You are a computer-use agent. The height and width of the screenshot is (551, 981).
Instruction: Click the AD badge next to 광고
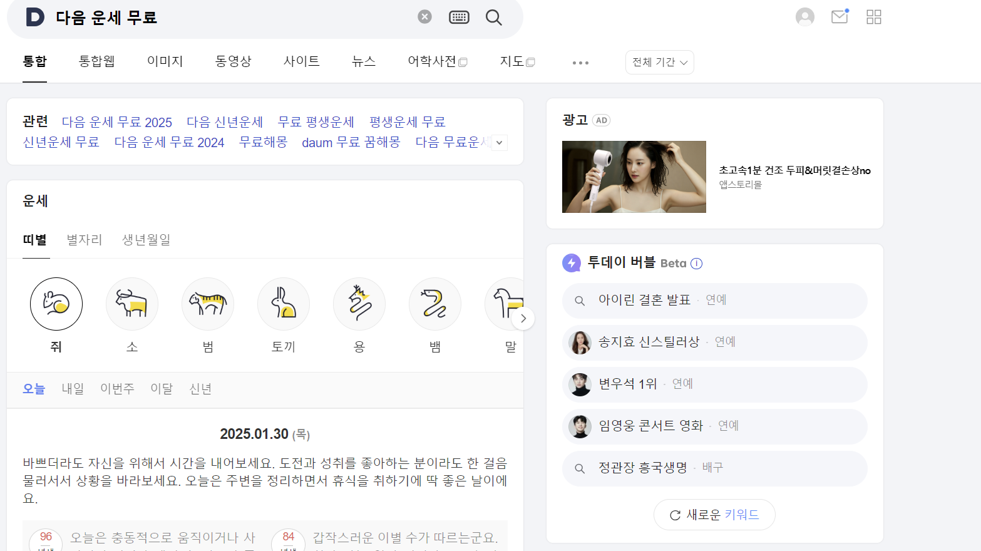point(602,120)
